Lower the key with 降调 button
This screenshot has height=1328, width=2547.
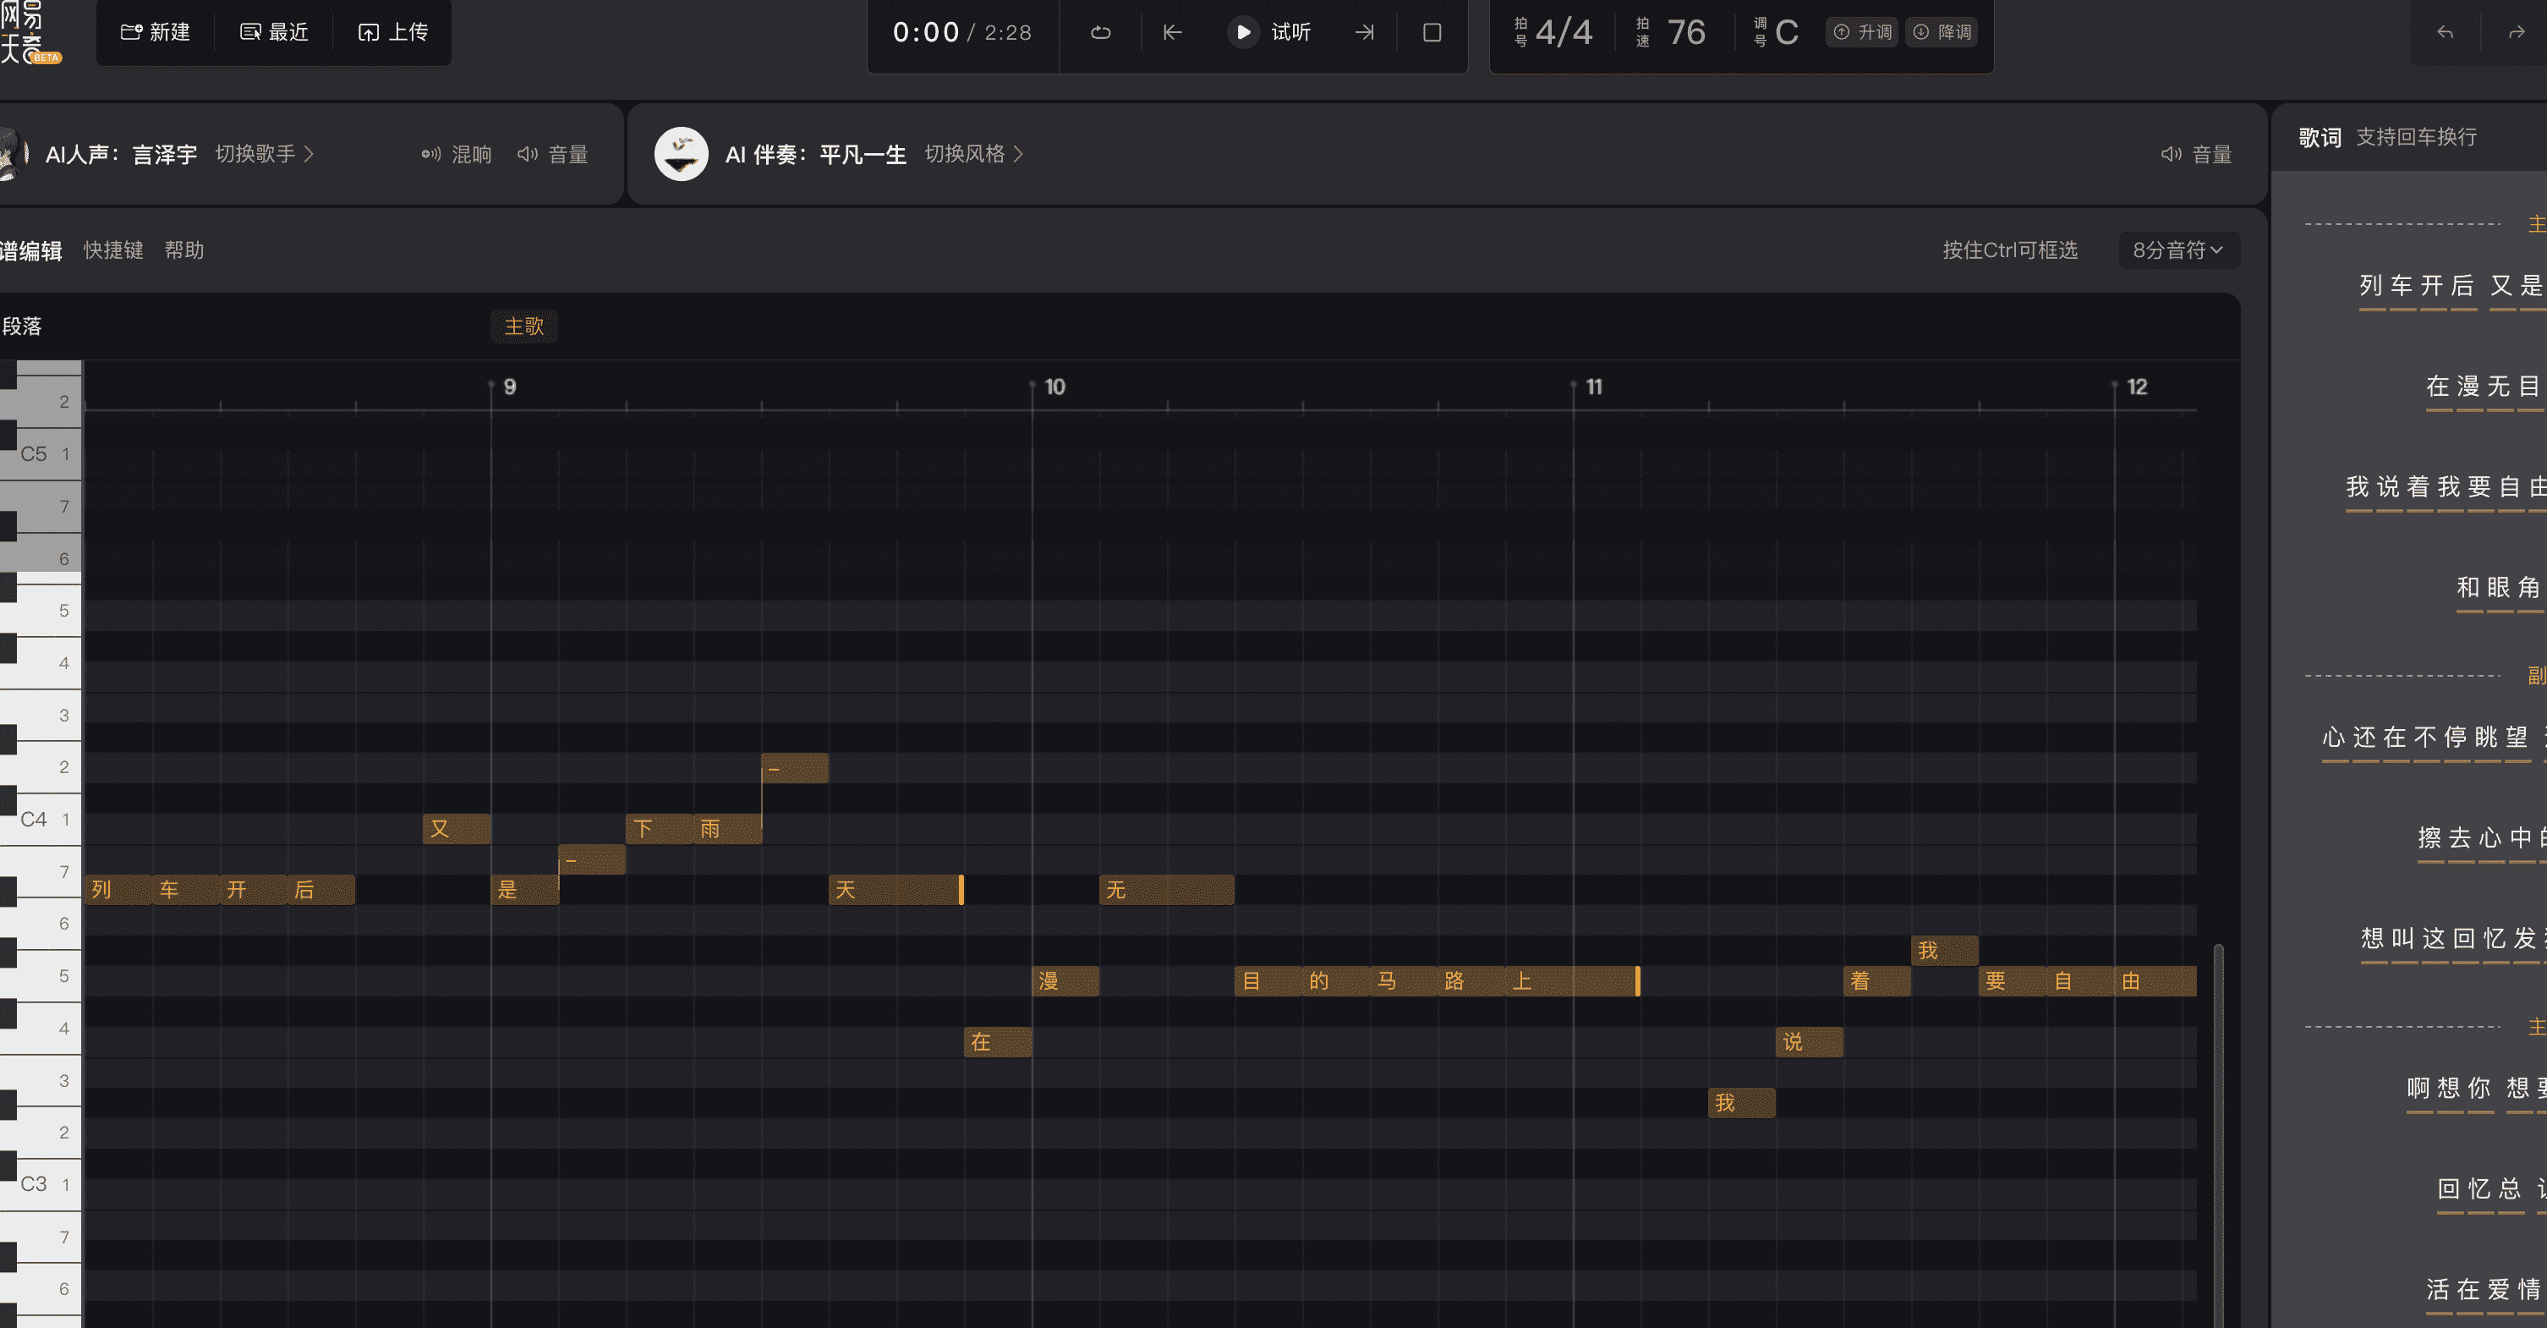1942,33
